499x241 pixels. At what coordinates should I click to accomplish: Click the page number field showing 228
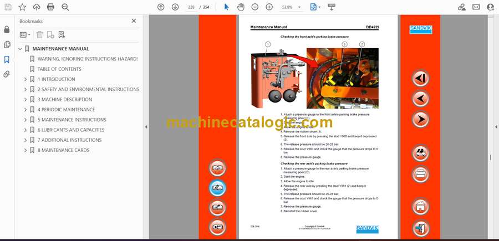(x=191, y=7)
